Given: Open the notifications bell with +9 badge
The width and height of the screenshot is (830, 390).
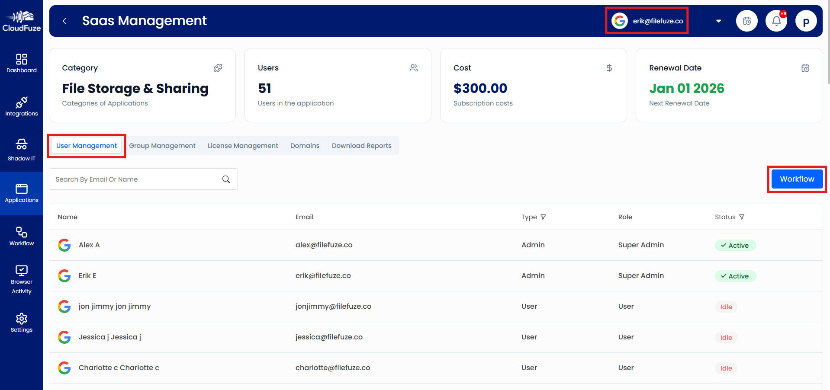Looking at the screenshot, I should tap(776, 20).
